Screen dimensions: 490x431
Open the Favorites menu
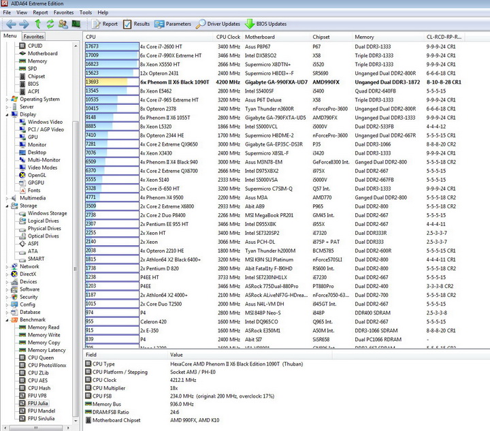click(x=63, y=12)
